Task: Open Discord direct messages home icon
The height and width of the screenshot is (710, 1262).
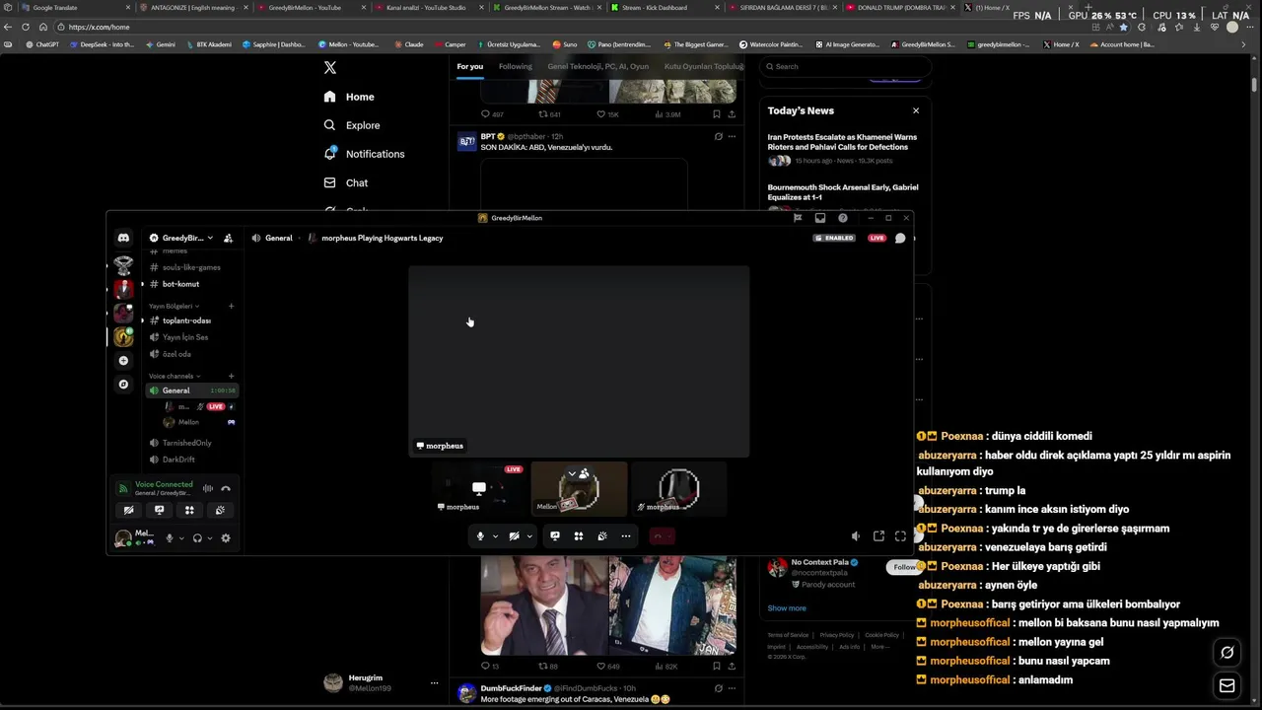Action: 123,238
